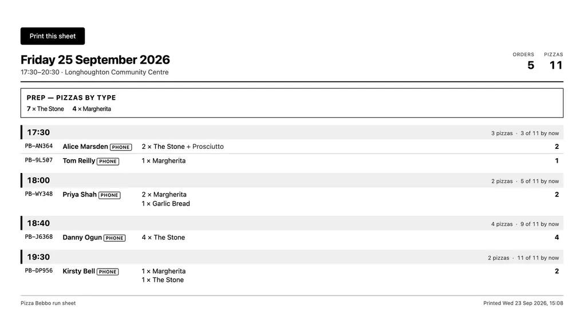Select the orders total count 5
This screenshot has height=315, width=584.
tap(531, 65)
